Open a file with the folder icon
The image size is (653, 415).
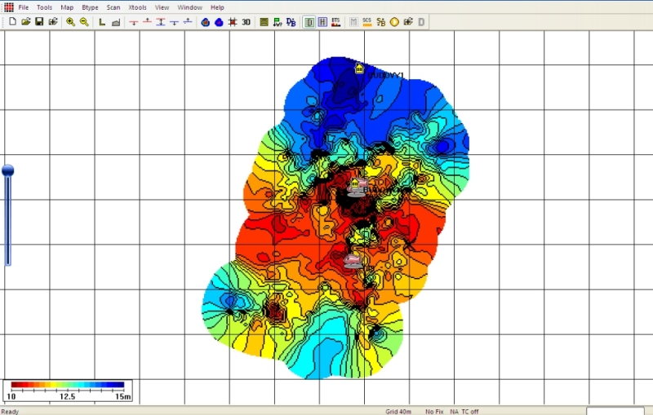pos(26,22)
